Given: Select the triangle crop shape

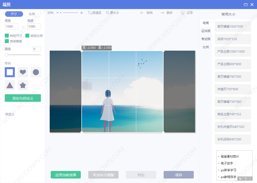Looking at the screenshot, I should tap(10, 85).
